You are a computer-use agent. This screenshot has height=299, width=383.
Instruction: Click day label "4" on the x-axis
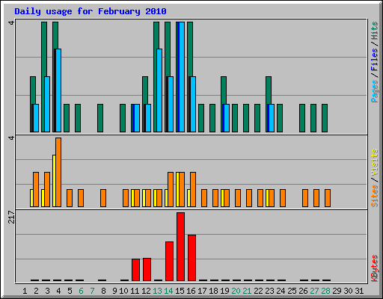58,291
